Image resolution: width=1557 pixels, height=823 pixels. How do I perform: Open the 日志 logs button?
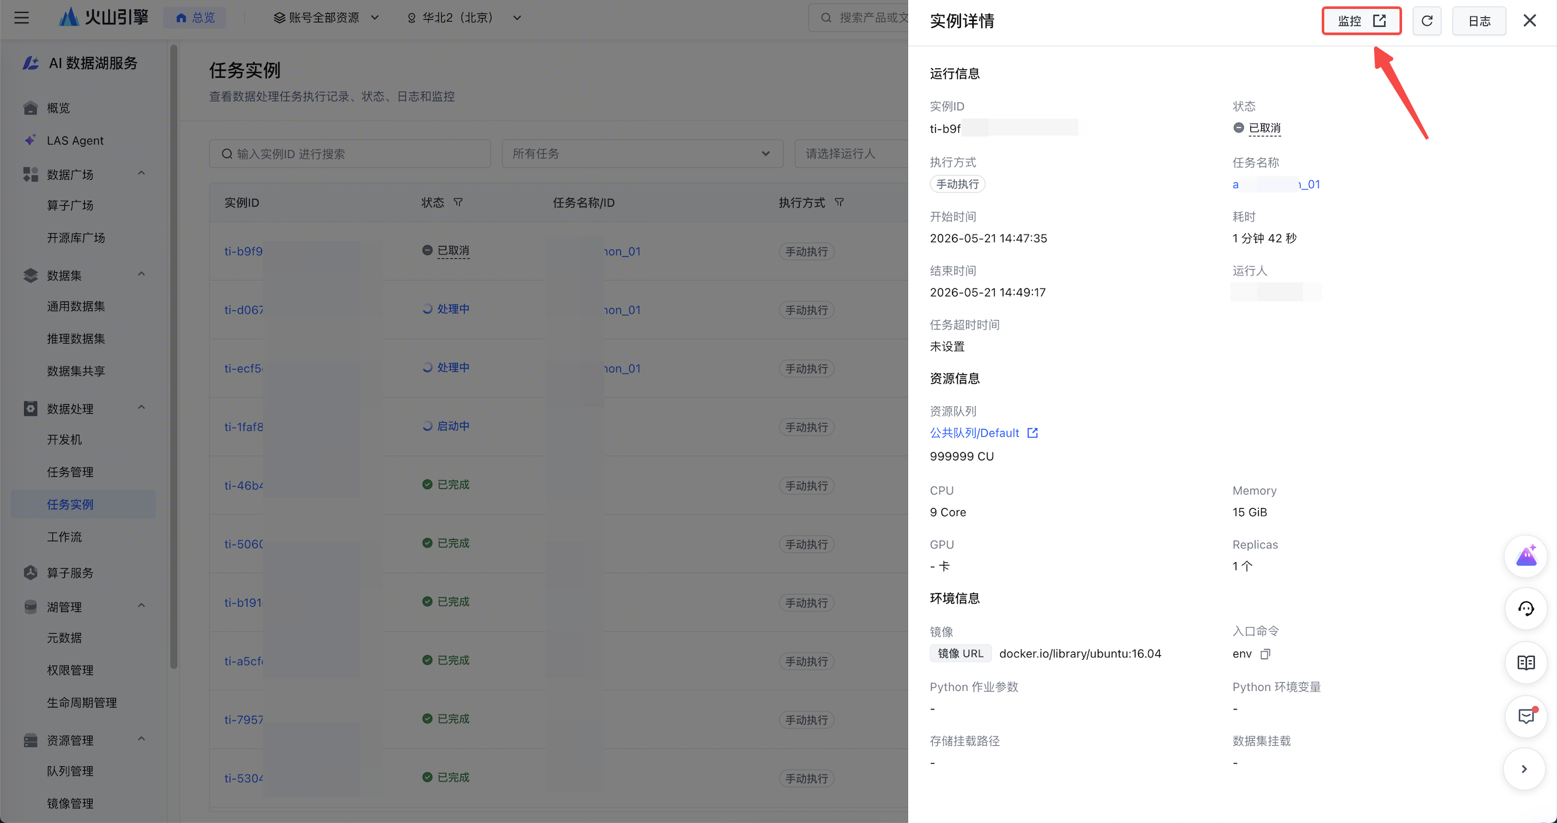(1479, 21)
